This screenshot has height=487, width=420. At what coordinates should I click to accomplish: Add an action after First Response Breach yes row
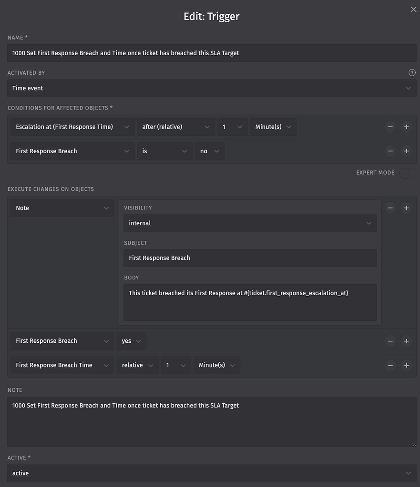coord(406,341)
